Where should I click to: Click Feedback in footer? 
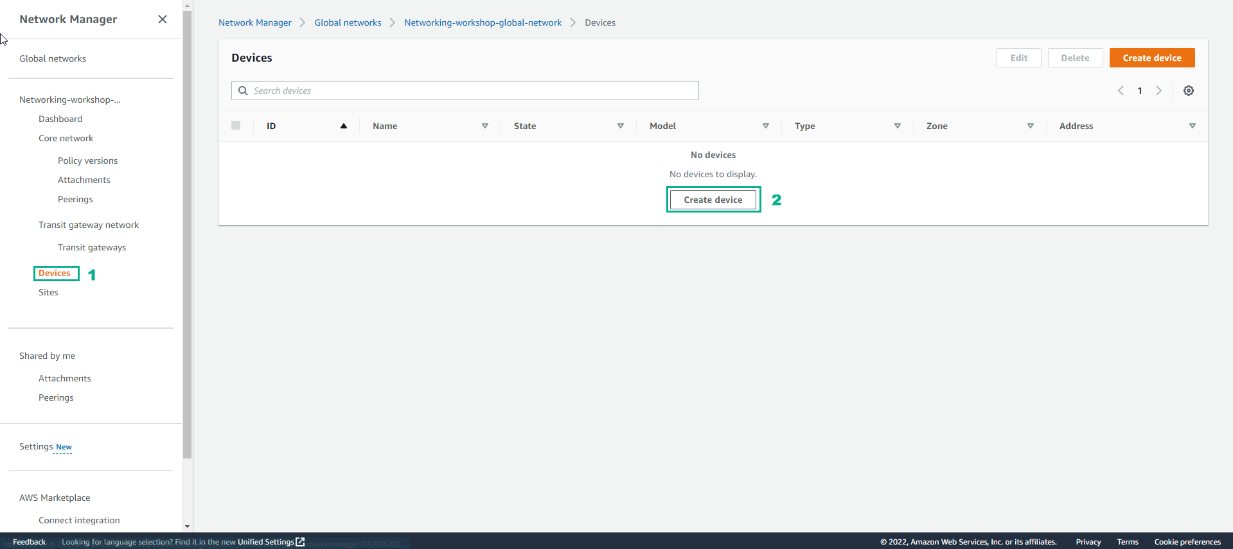29,542
